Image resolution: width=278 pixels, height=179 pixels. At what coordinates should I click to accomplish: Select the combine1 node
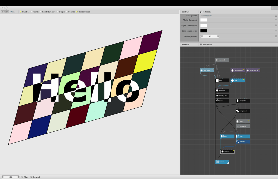pos(222,162)
